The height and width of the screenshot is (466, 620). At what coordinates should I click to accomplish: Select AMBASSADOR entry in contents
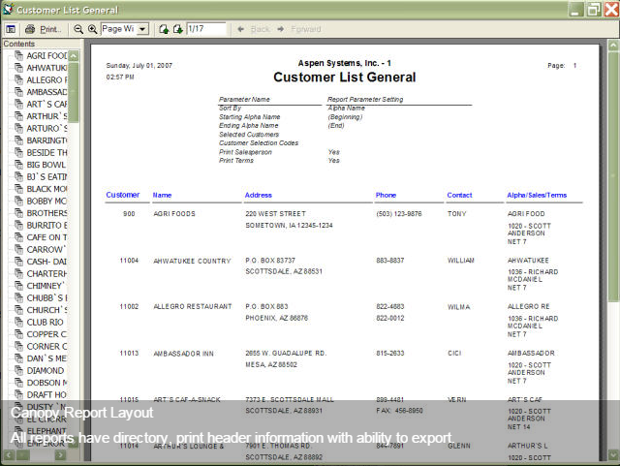click(x=46, y=92)
